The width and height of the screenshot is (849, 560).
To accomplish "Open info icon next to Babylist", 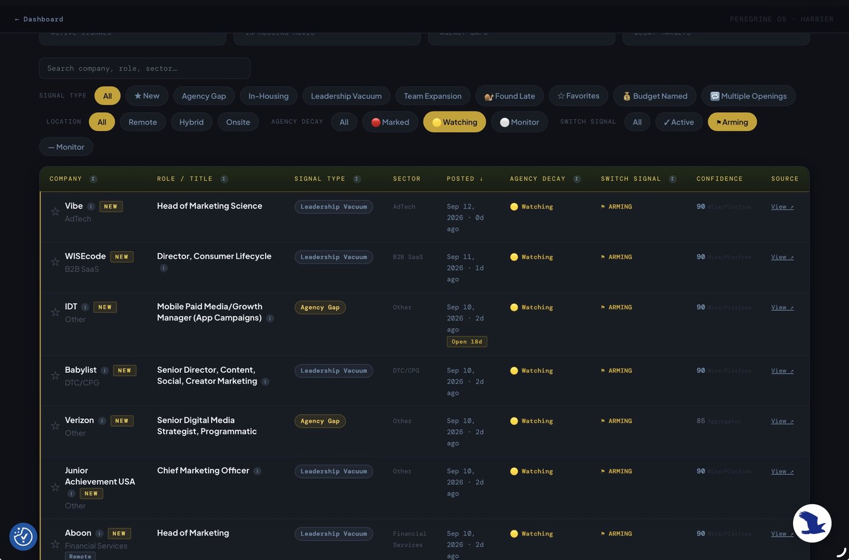I will coord(105,370).
